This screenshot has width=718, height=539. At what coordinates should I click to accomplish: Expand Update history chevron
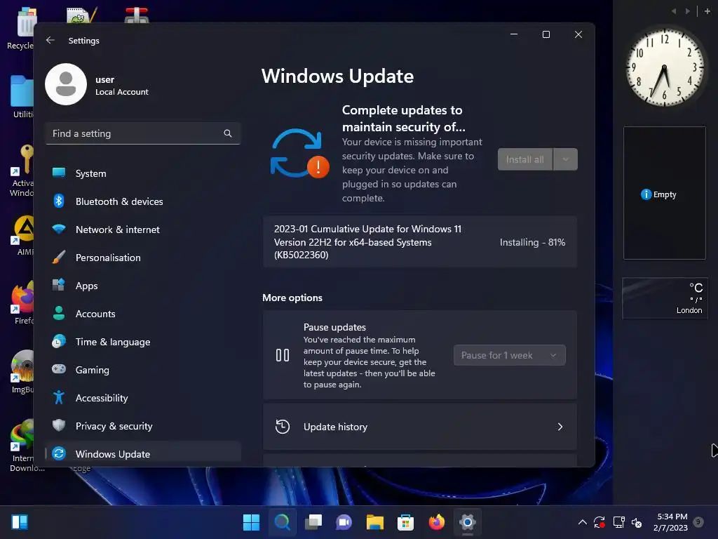560,427
